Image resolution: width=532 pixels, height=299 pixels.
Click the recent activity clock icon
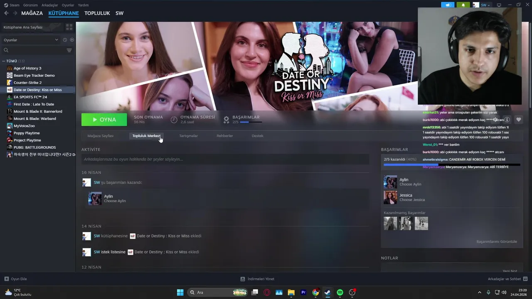[x=65, y=40]
